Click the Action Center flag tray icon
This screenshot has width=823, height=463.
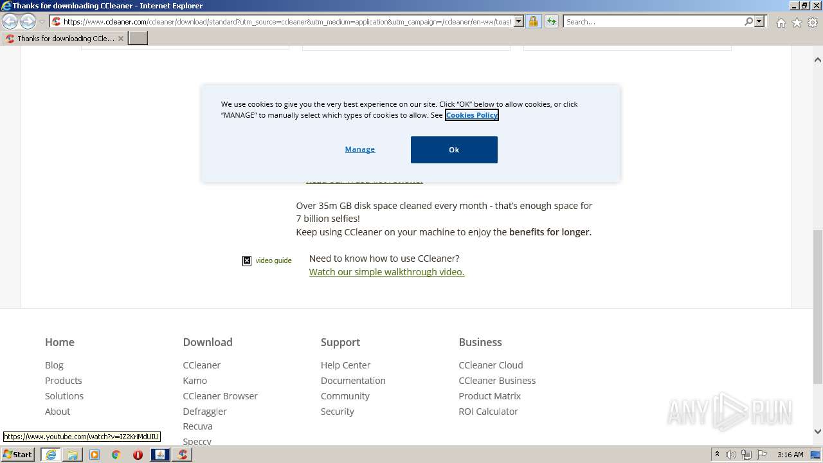point(762,455)
